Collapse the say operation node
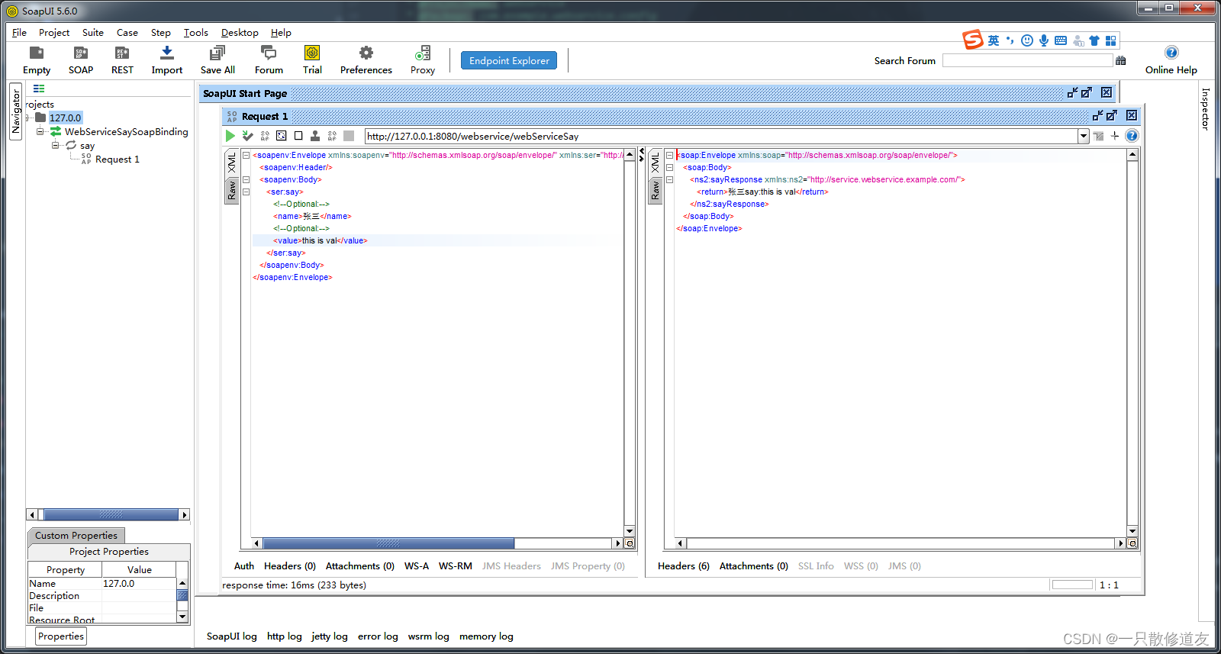 click(55, 145)
